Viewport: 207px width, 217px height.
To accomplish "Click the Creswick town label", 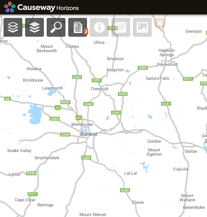I will (100, 89).
